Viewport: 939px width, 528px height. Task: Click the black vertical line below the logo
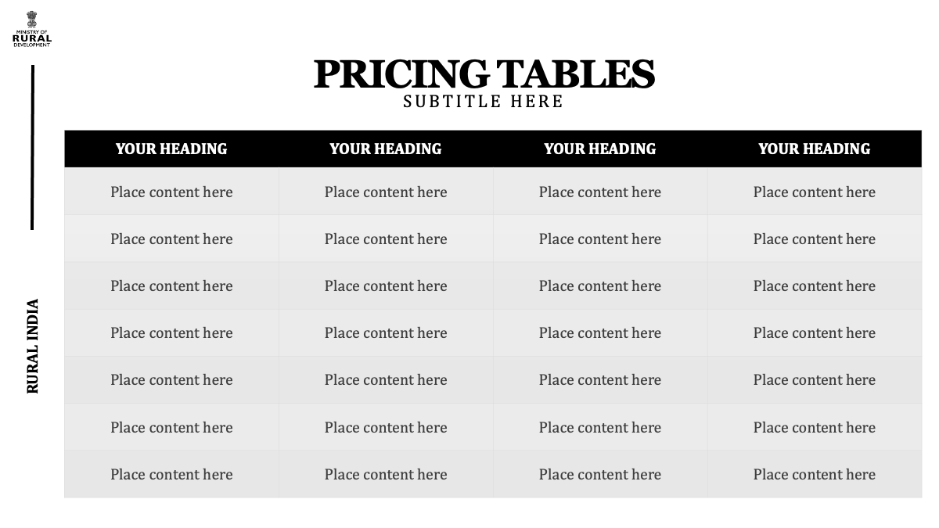[32, 147]
